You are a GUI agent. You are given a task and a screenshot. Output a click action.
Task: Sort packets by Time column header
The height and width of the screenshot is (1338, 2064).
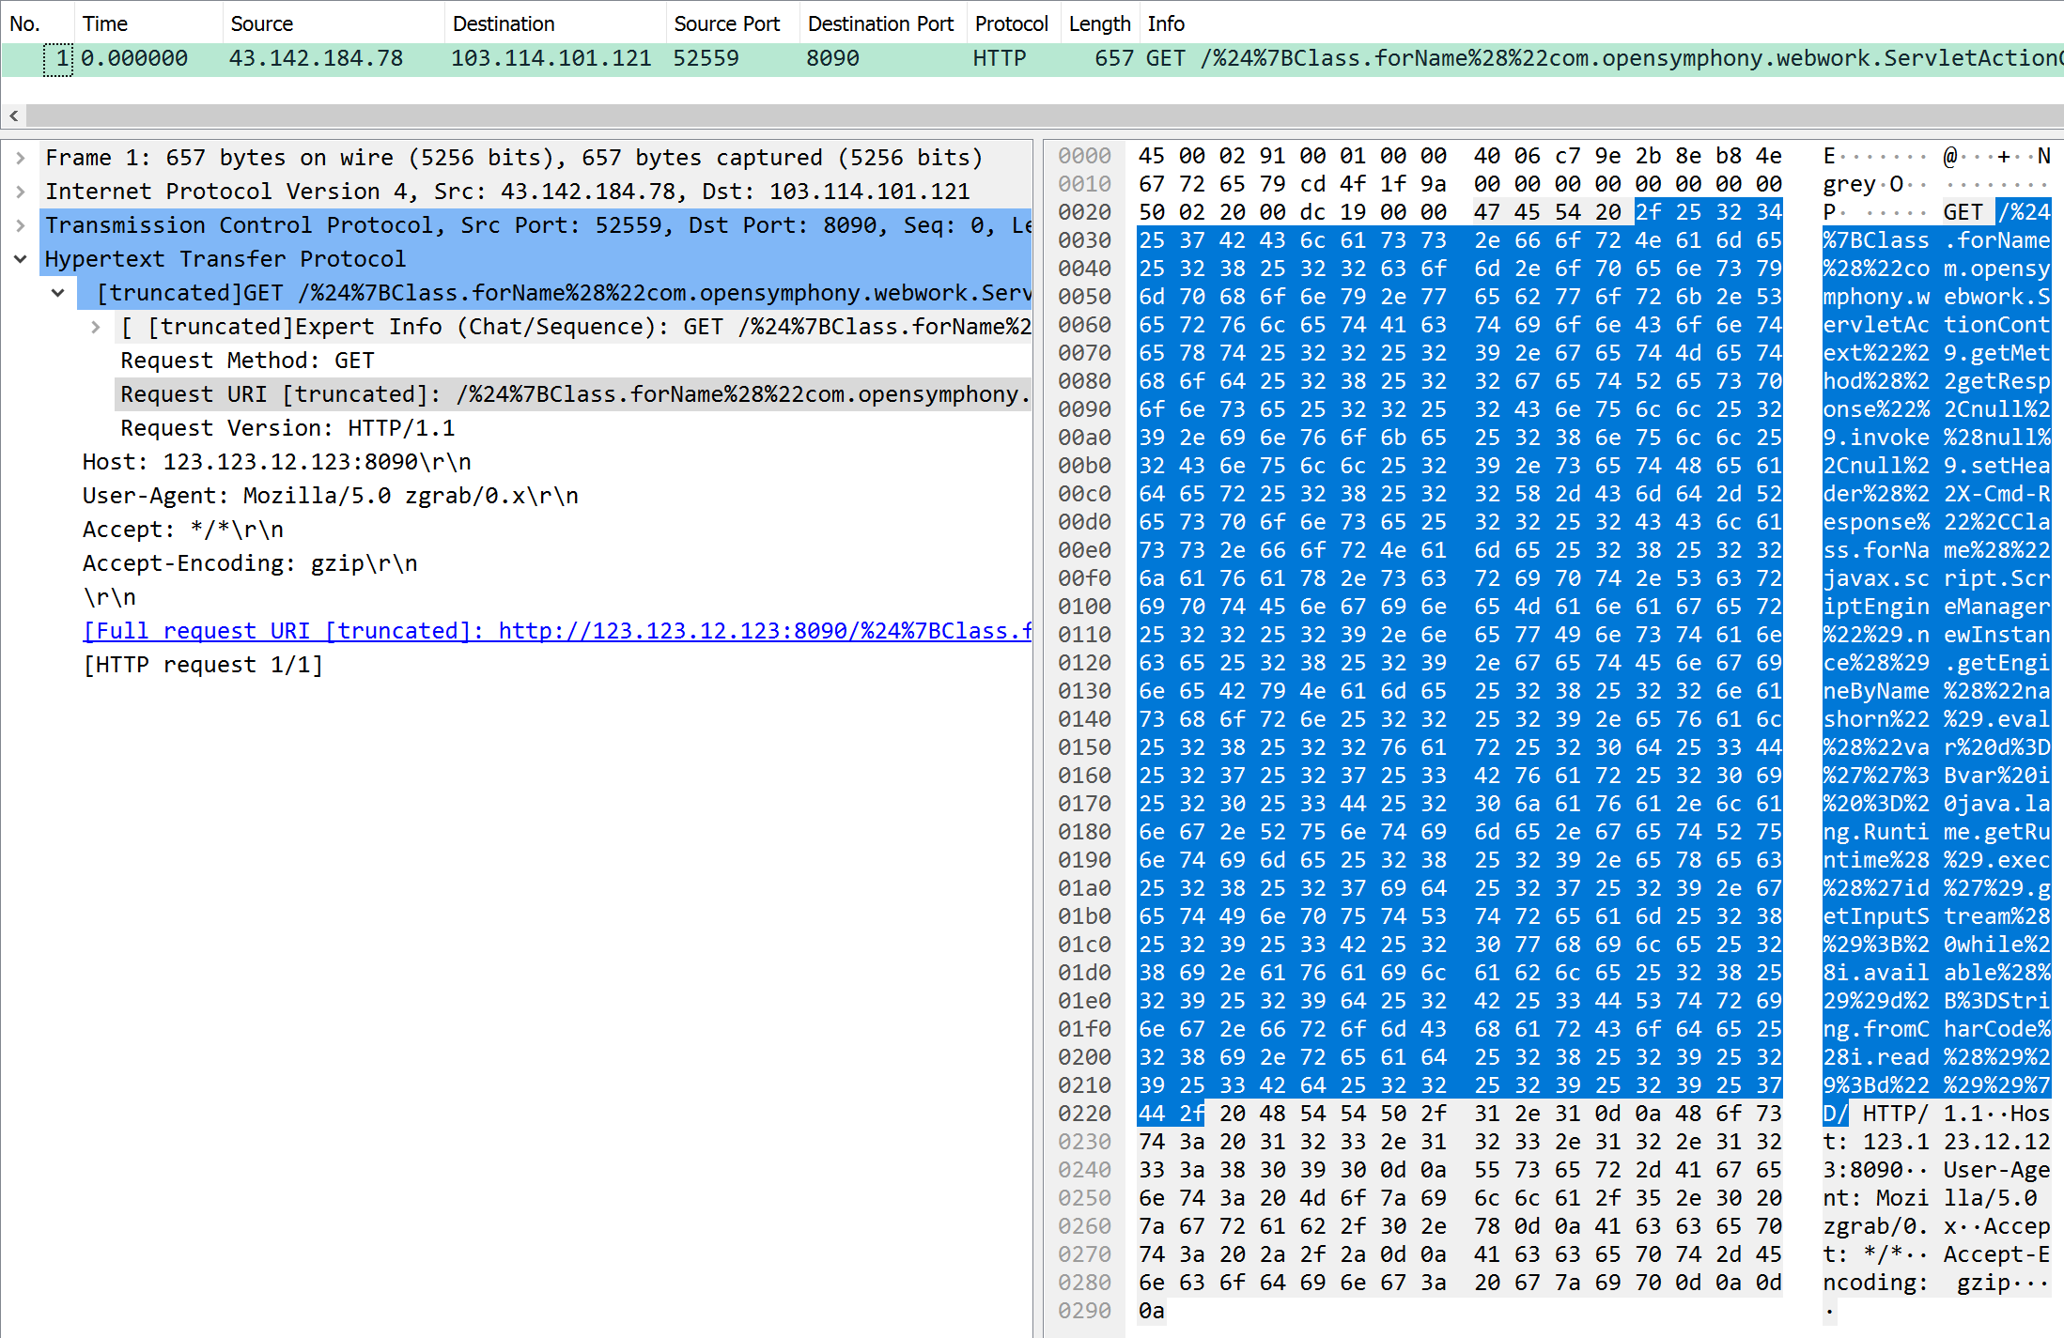click(104, 23)
